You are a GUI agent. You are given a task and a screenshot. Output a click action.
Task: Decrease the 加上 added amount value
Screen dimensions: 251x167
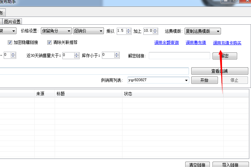click(x=155, y=33)
